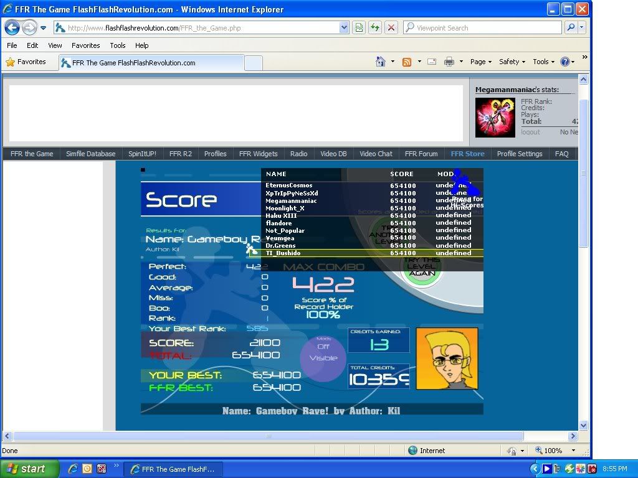Click the logout link

(x=530, y=132)
